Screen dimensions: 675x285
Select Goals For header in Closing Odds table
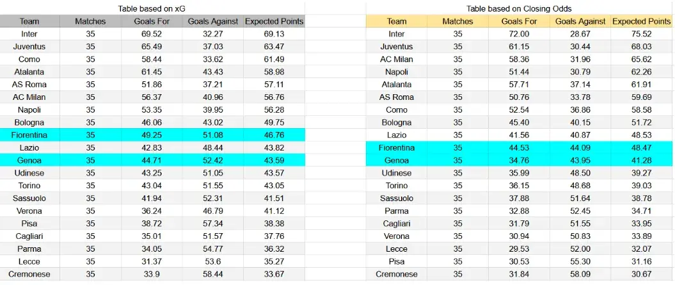tap(519, 21)
